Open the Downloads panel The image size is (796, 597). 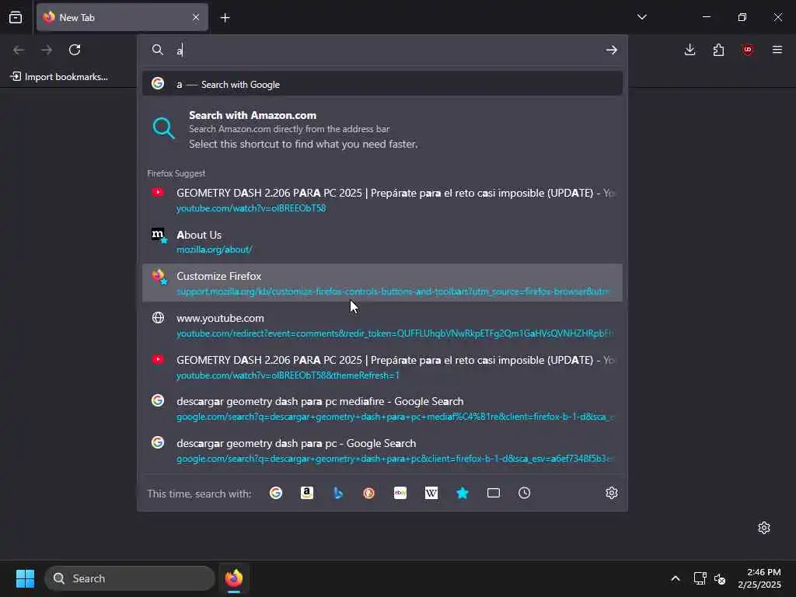coord(690,50)
